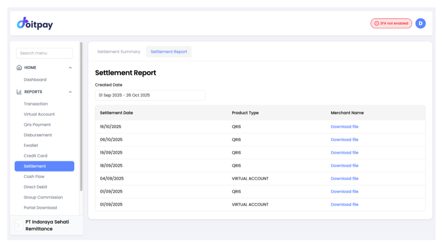Focus the Search menu field
This screenshot has height=249, width=443.
(x=44, y=53)
